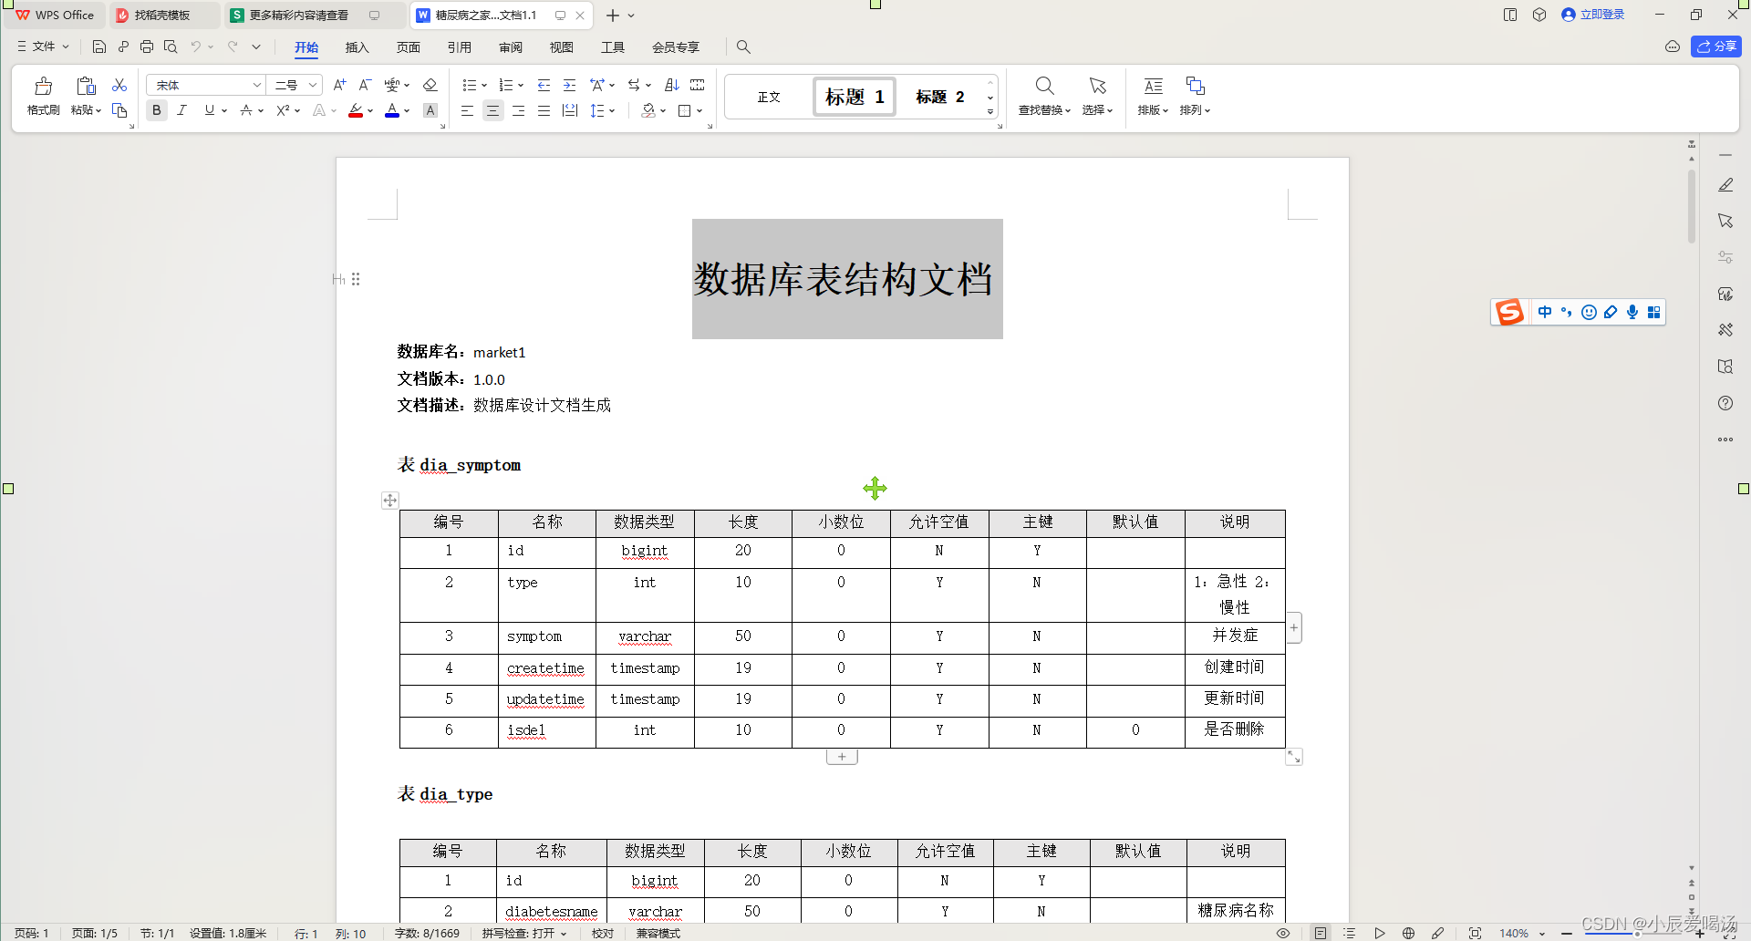Click the increase font size icon
Image resolution: width=1751 pixels, height=941 pixels.
click(x=339, y=85)
